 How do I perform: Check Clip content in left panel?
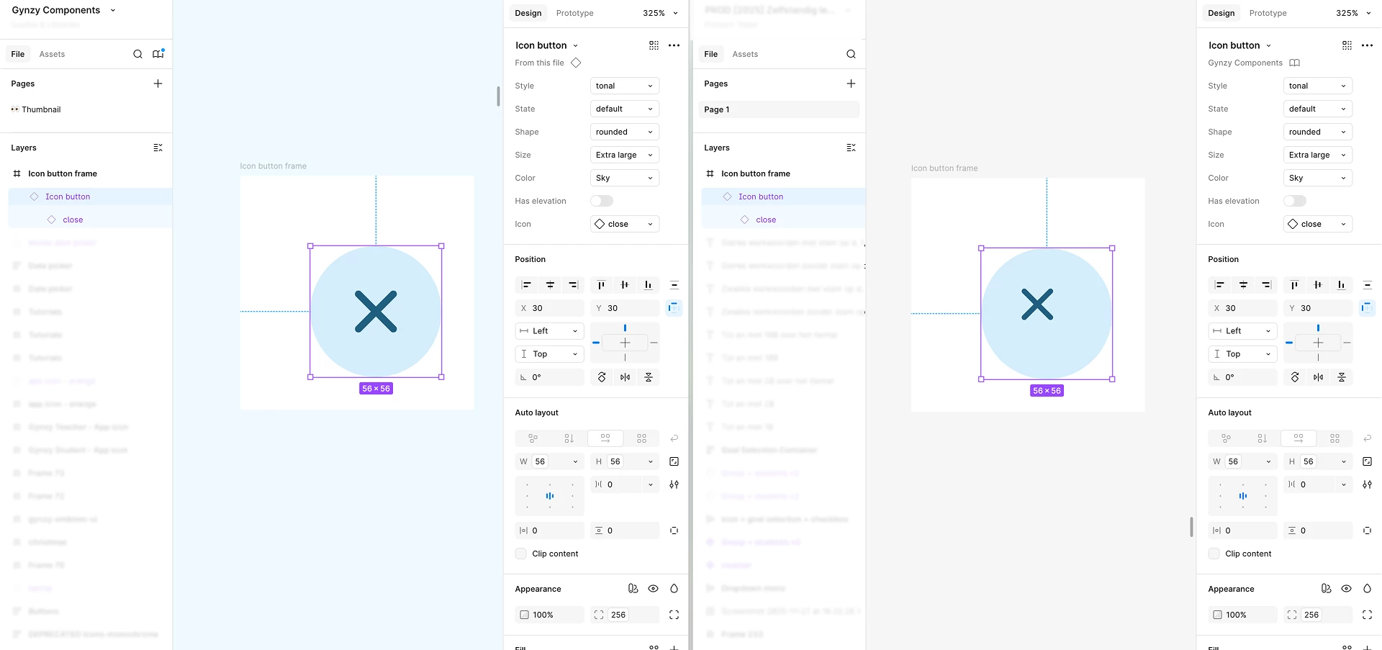(521, 554)
